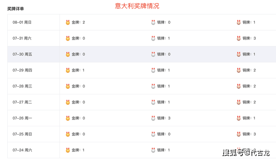Click the 搜狐号@代古龙 watermark
276x160 pixels.
pos(246,152)
